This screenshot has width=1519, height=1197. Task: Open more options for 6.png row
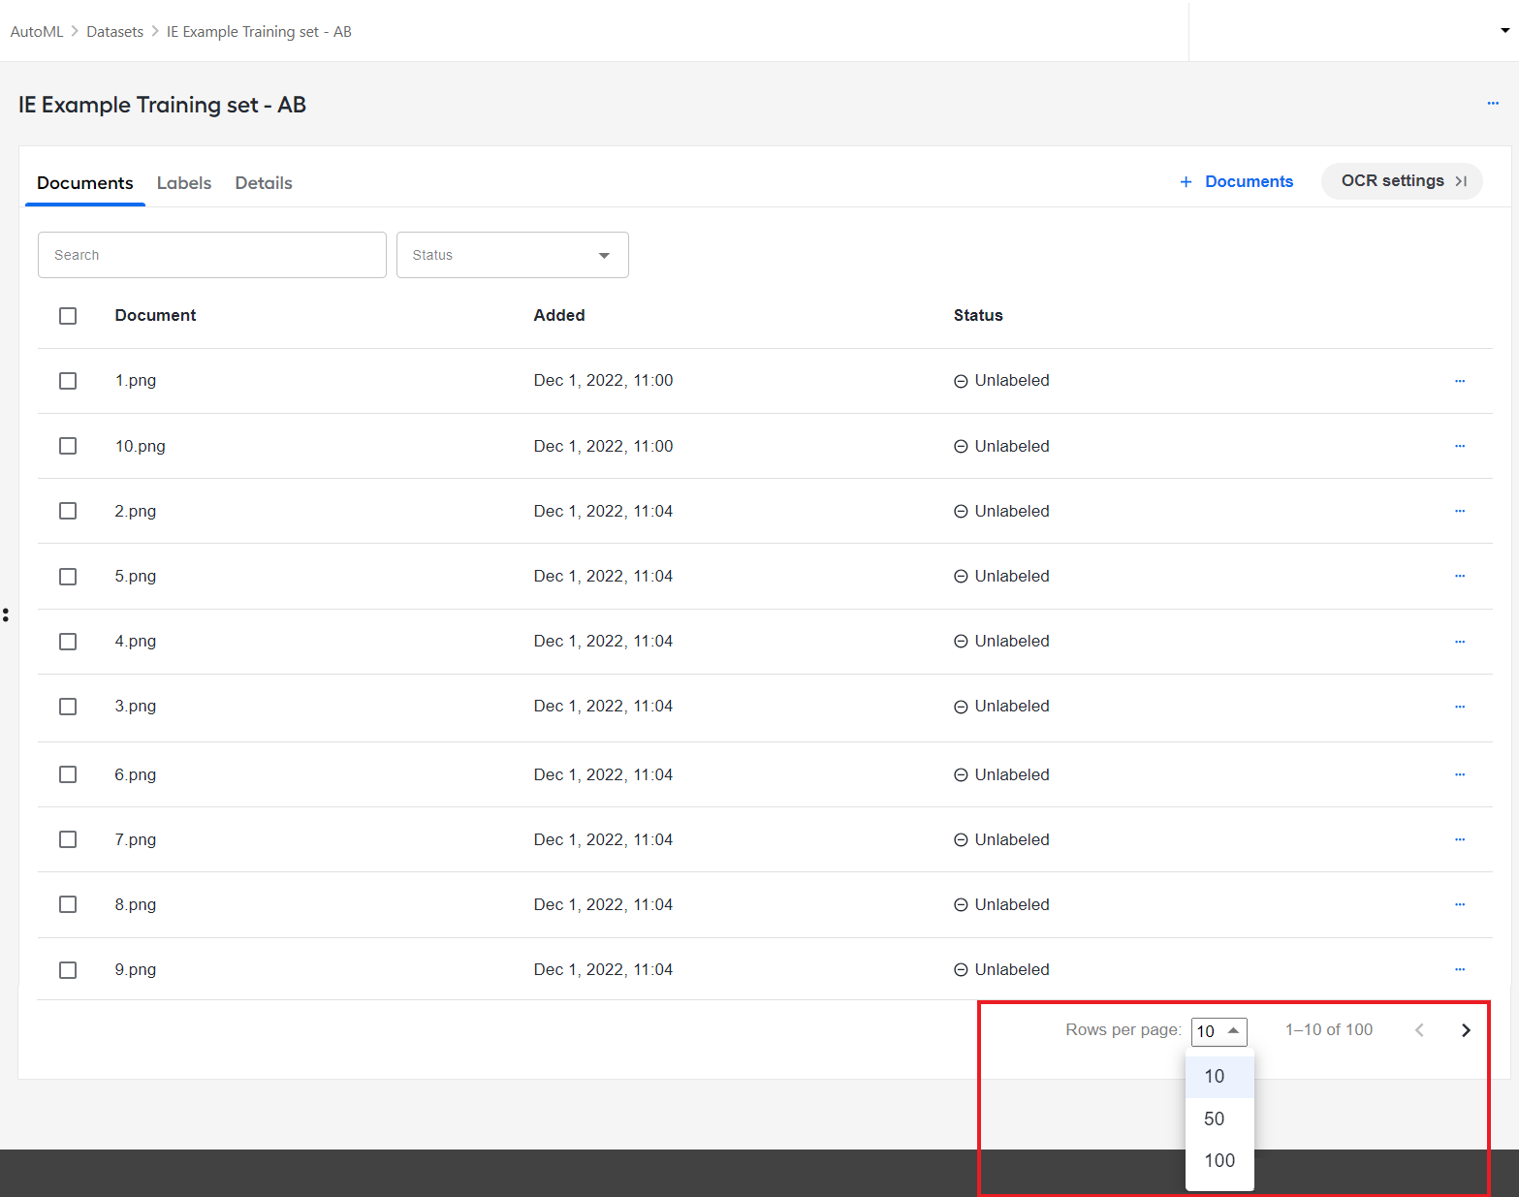(1460, 774)
